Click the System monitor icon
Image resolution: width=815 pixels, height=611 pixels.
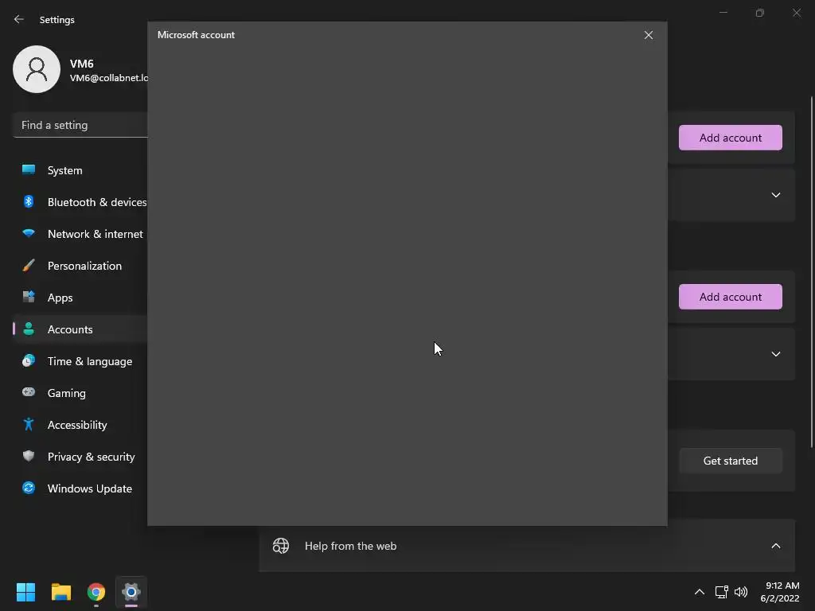pos(29,169)
